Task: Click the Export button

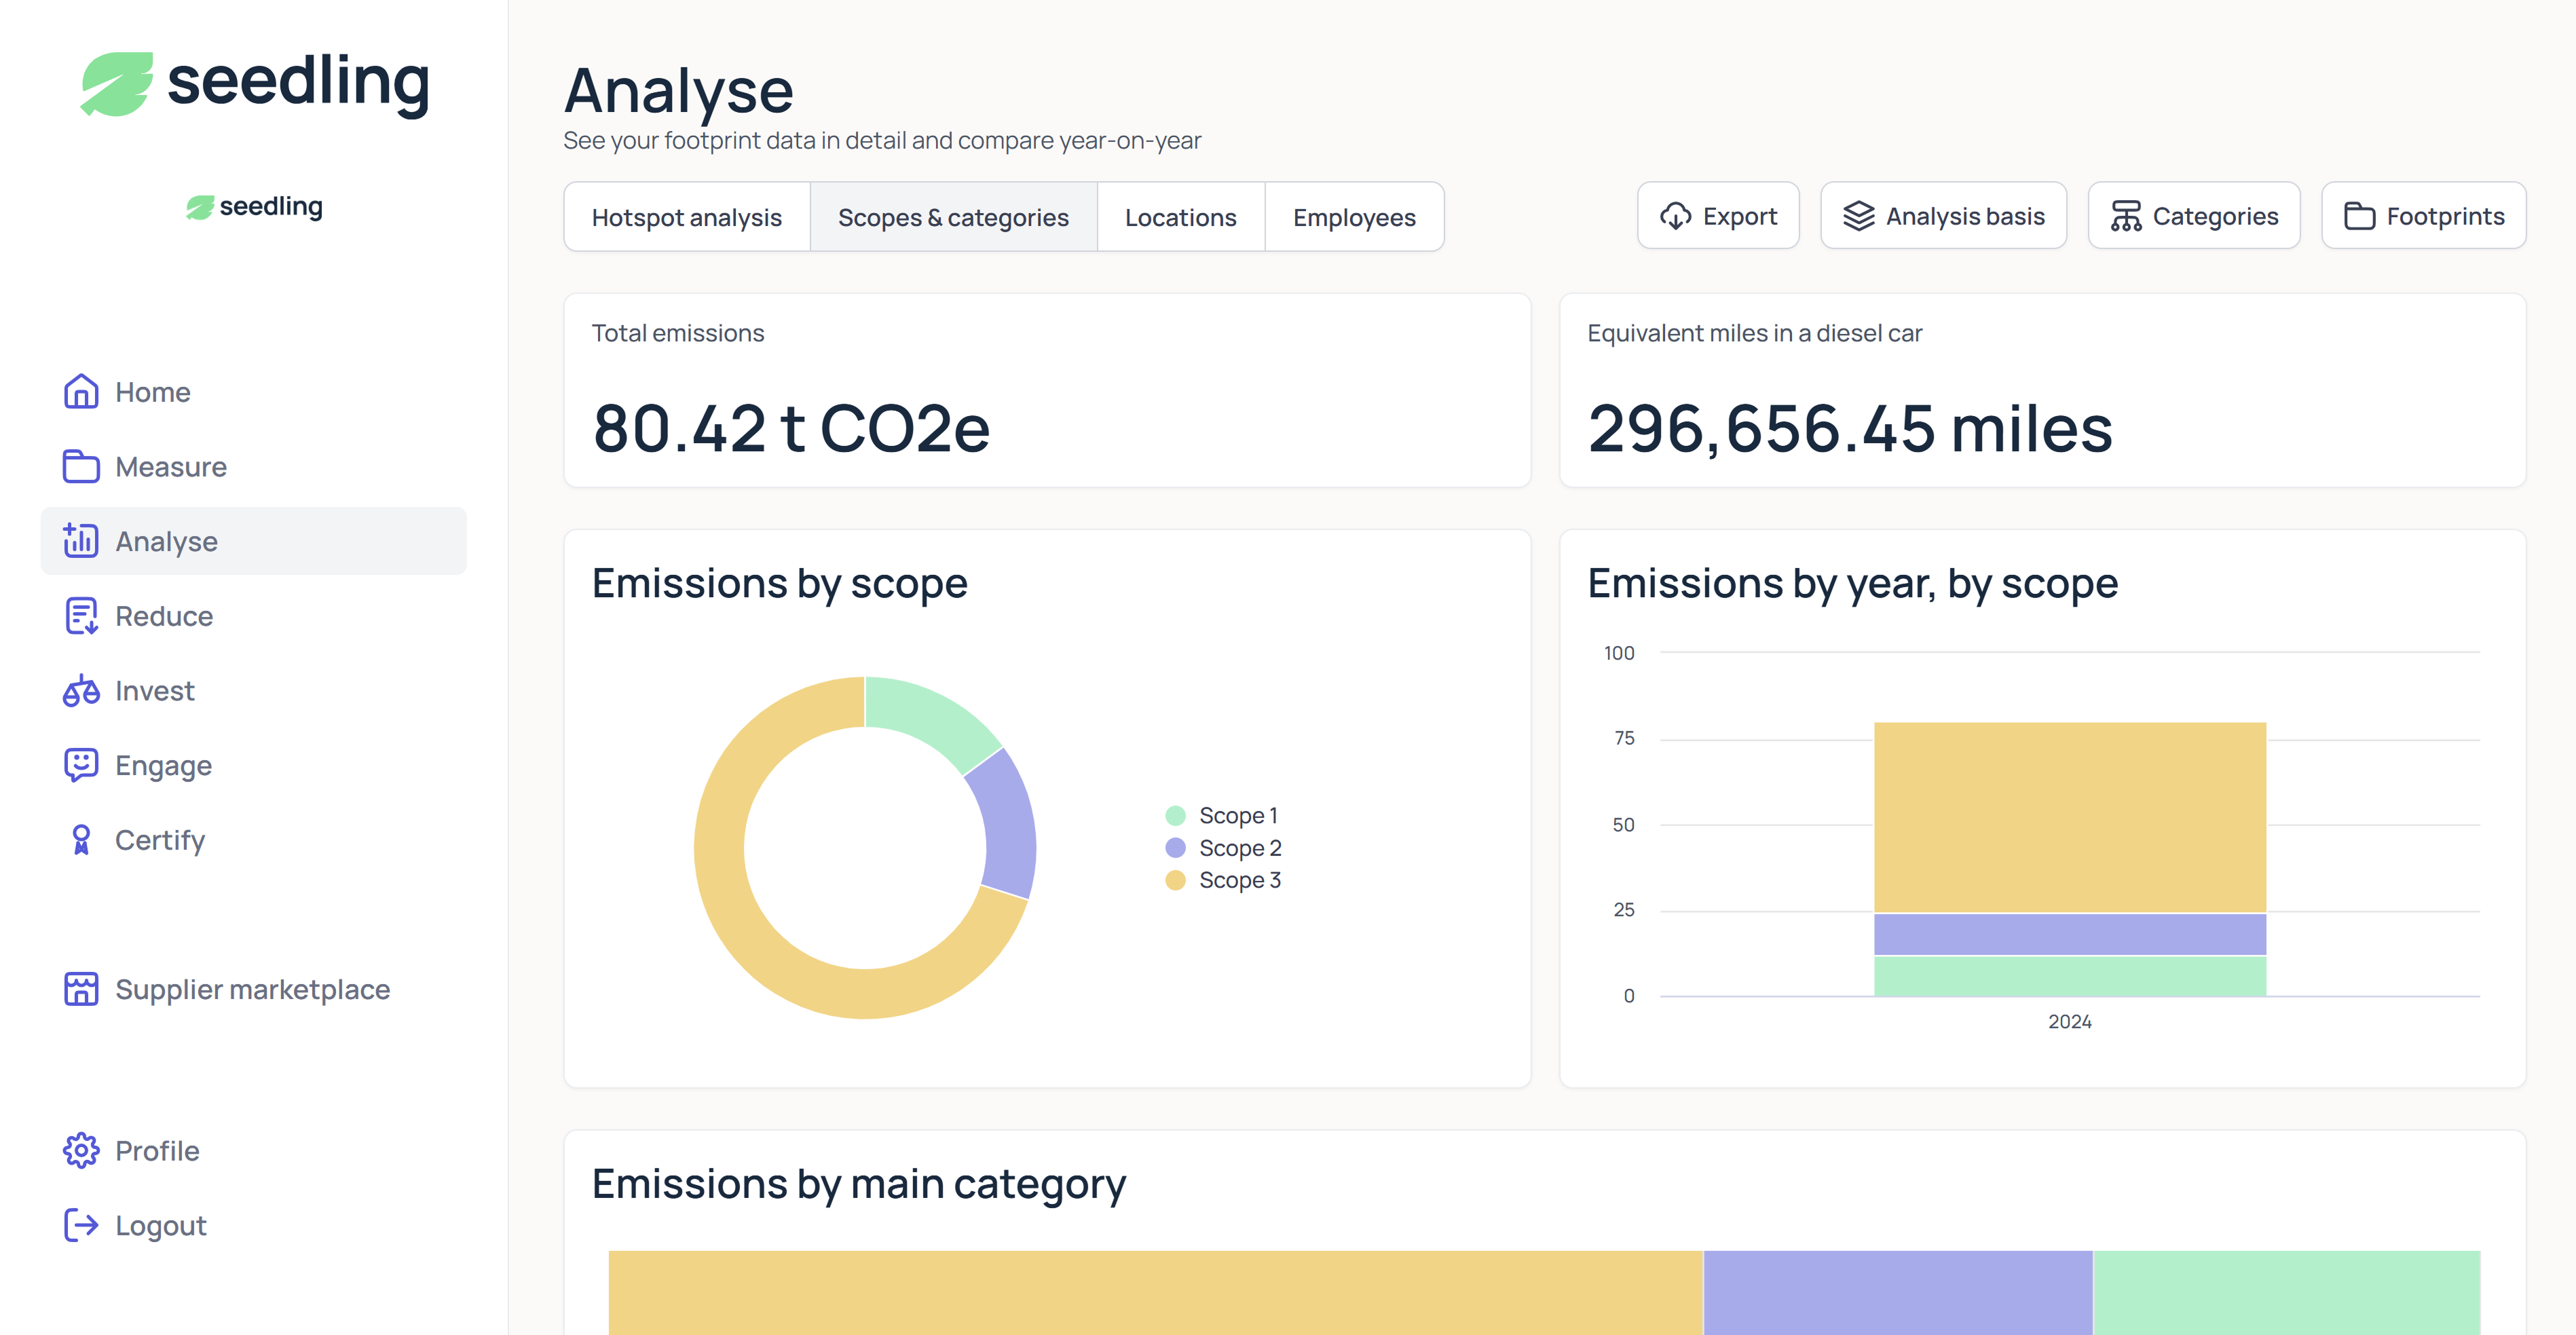Action: (1718, 216)
